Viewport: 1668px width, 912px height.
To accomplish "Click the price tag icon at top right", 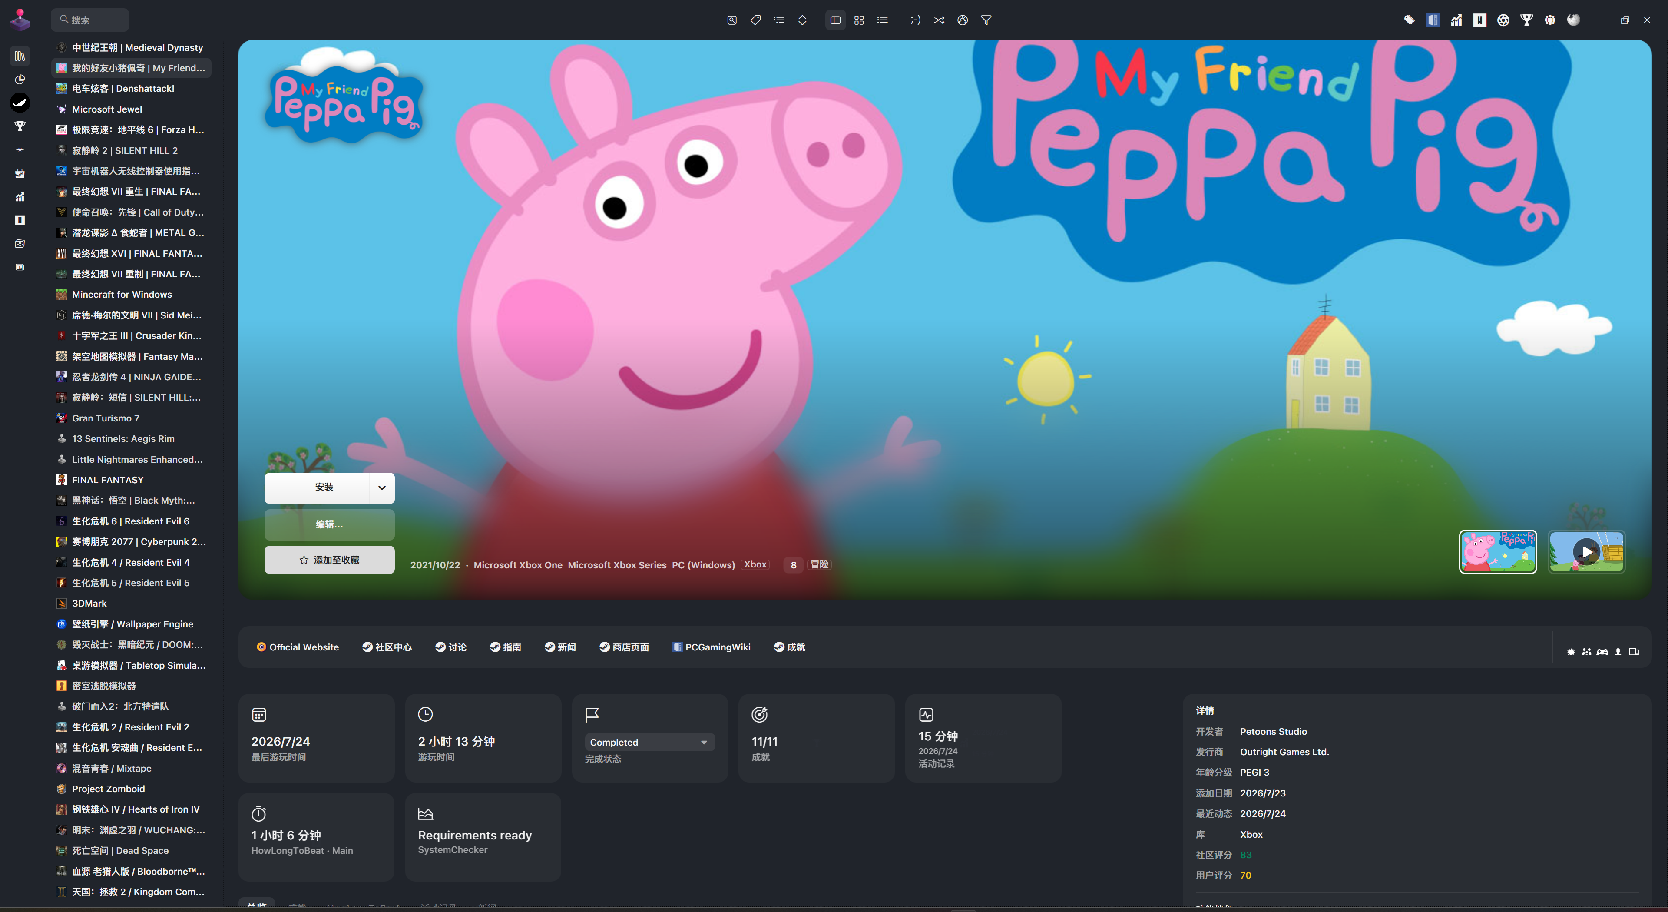I will point(1409,20).
